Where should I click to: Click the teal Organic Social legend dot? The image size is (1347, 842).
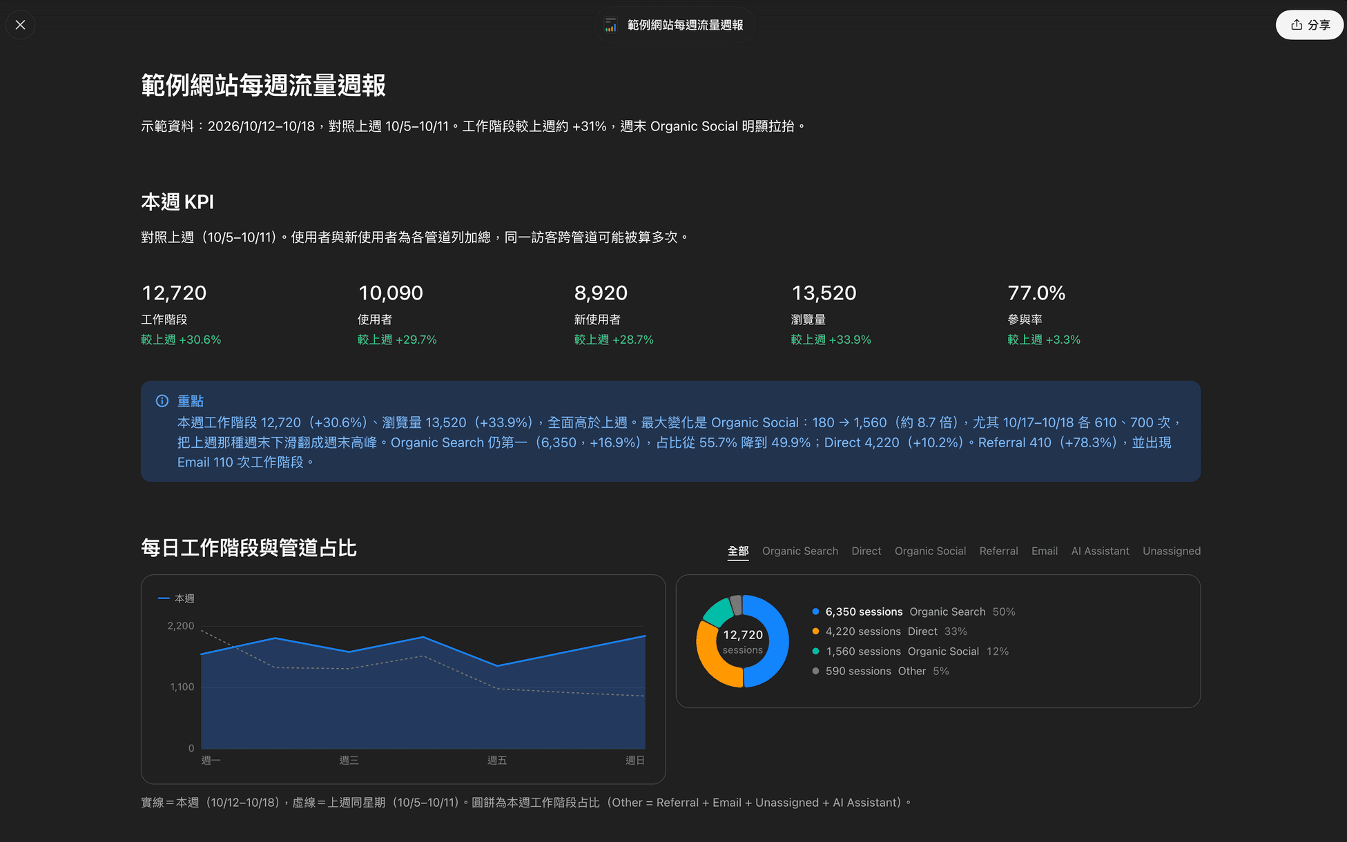[816, 652]
